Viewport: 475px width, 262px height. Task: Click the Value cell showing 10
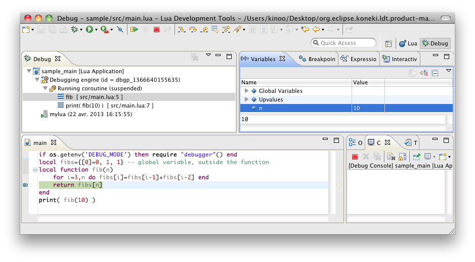point(368,108)
